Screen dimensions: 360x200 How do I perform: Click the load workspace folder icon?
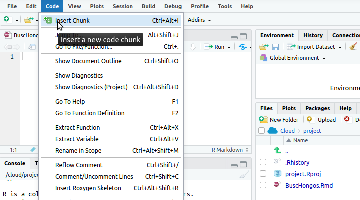tap(263, 47)
